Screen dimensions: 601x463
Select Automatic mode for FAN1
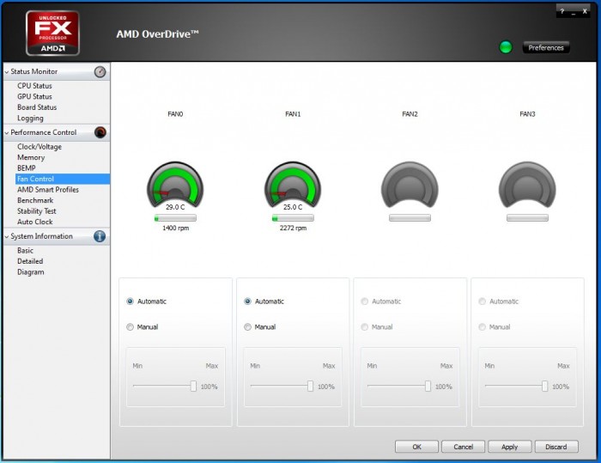click(247, 302)
